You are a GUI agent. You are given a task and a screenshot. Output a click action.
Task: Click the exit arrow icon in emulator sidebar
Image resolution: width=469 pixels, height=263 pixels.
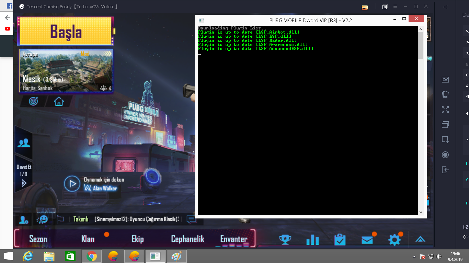[445, 170]
